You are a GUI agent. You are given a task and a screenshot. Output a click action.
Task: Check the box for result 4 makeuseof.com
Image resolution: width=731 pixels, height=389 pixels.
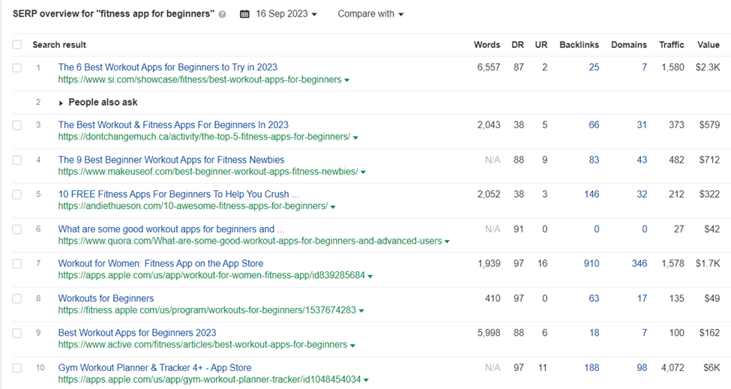click(17, 160)
